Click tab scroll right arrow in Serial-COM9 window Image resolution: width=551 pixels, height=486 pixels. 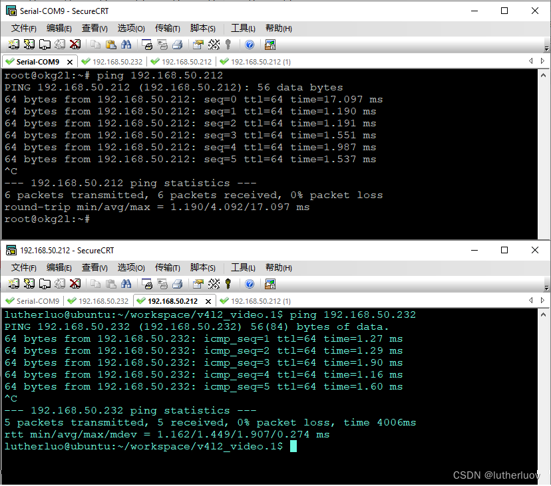pyautogui.click(x=542, y=61)
